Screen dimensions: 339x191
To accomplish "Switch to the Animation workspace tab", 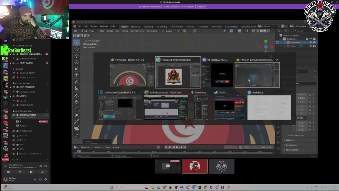I will tap(203, 27).
